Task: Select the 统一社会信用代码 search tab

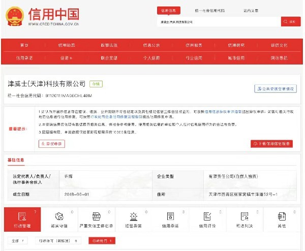Action: point(209,11)
